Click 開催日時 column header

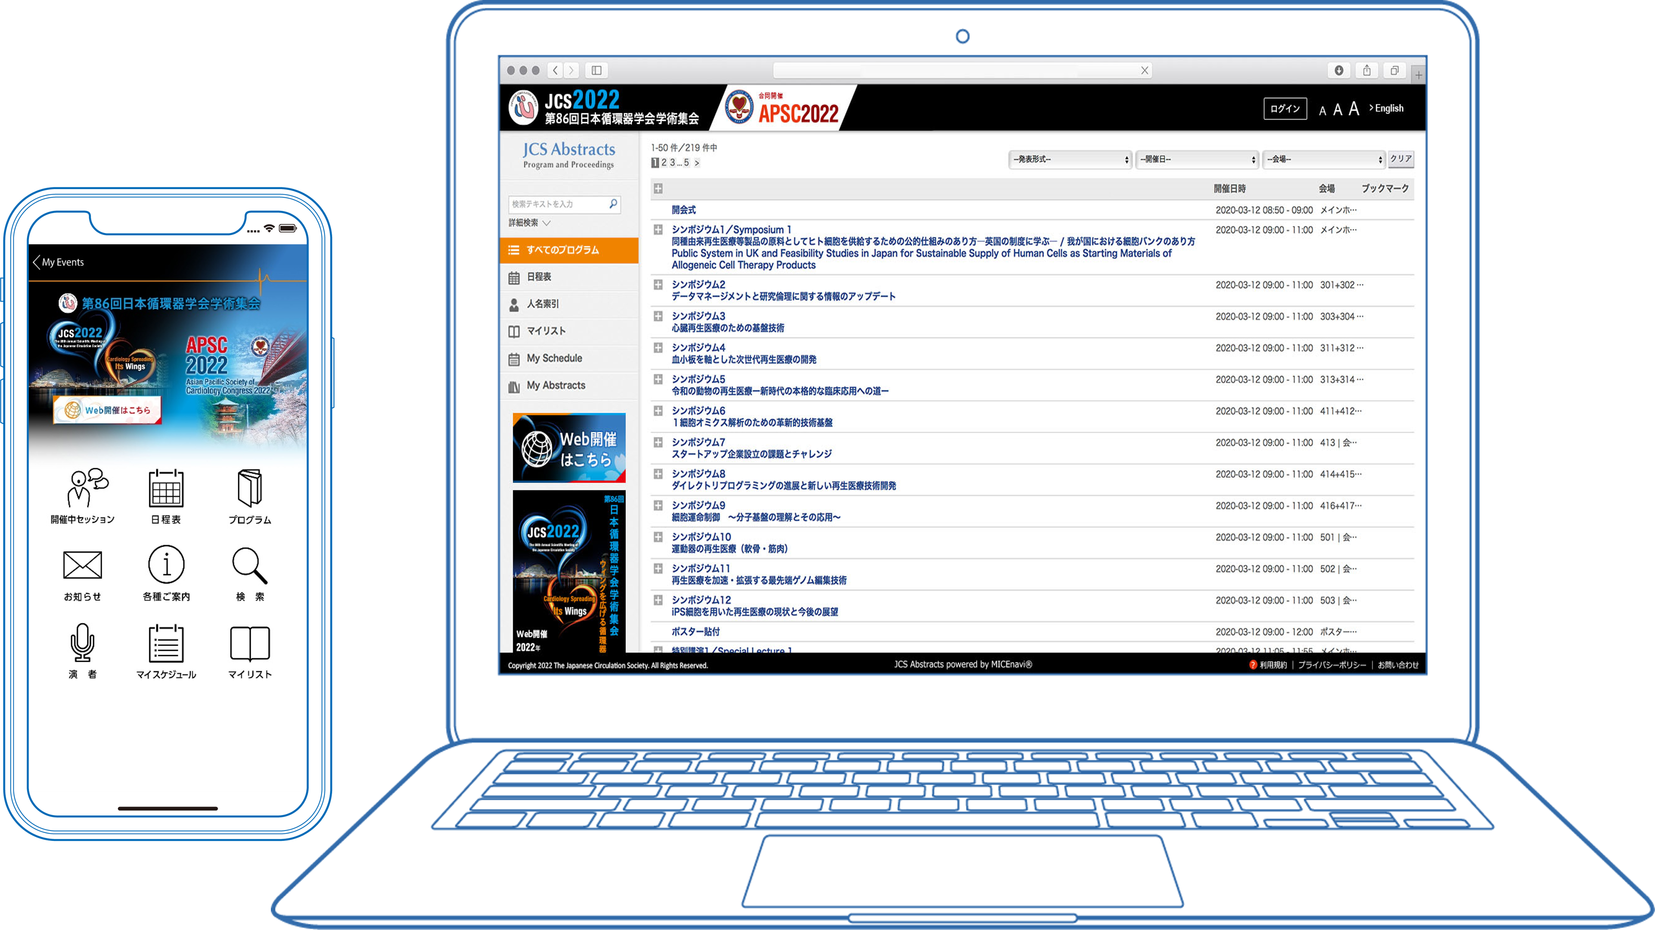tap(1230, 188)
